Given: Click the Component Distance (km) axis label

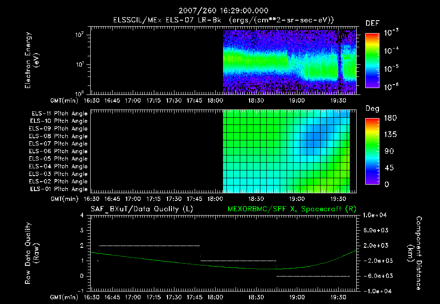Looking at the screenshot, I should (415, 253).
